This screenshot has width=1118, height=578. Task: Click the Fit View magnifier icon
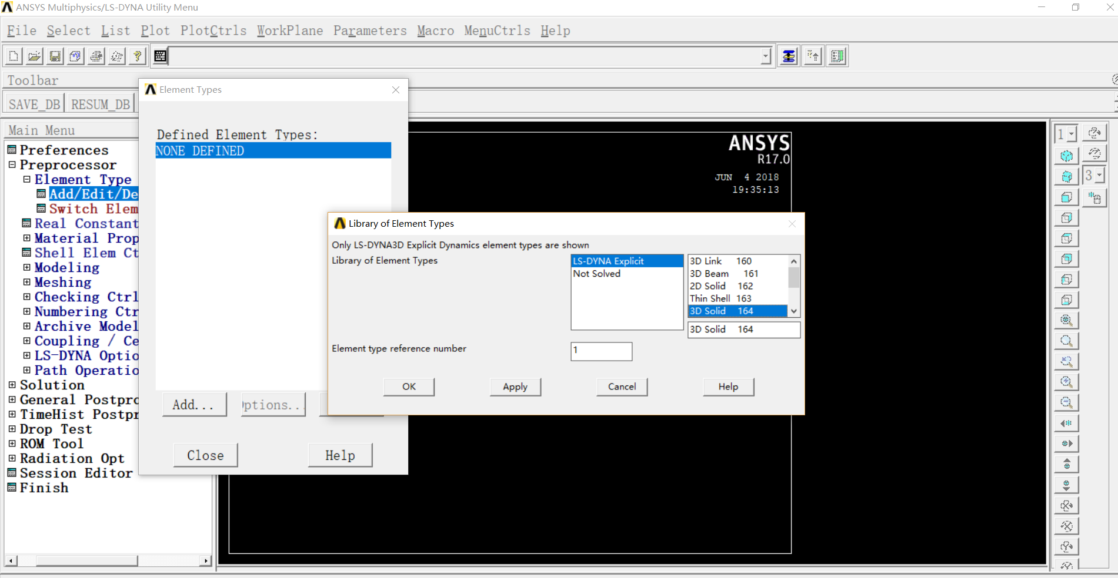tap(1066, 320)
